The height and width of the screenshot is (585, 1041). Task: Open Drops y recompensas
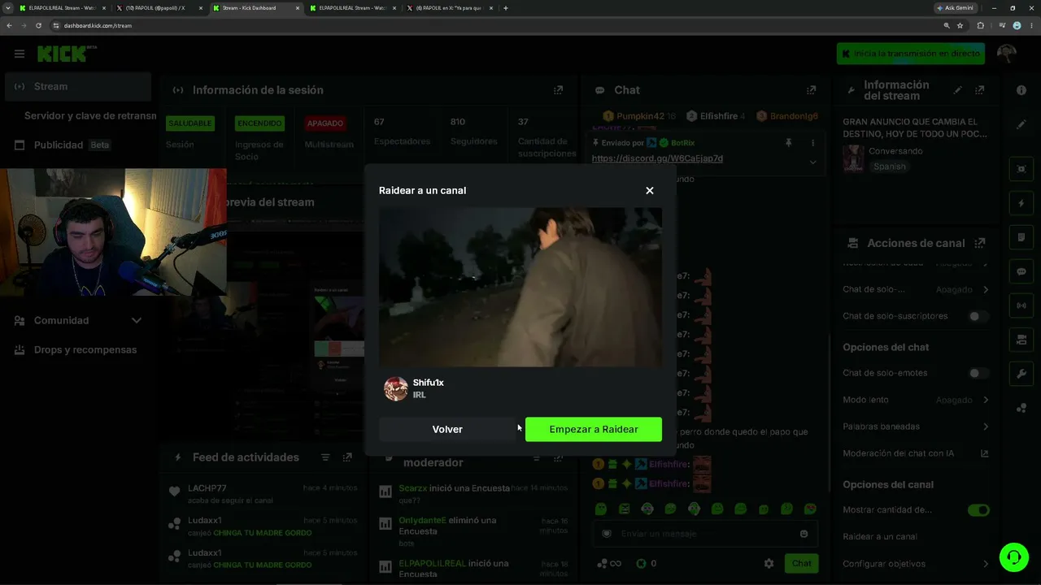tap(78, 349)
